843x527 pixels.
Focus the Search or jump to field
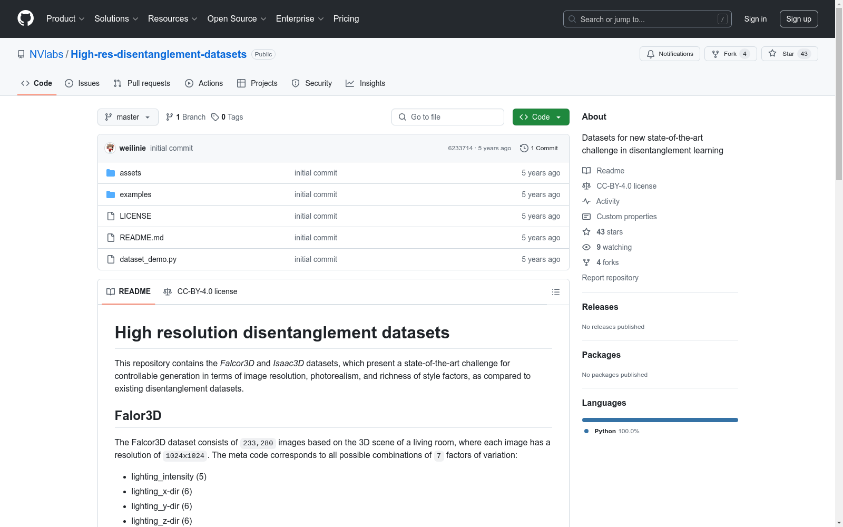pos(648,19)
